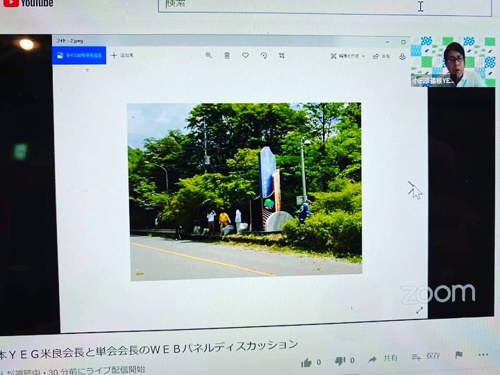Click the heart favorite icon in Photos
Viewport: 500px width, 375px height.
click(245, 55)
